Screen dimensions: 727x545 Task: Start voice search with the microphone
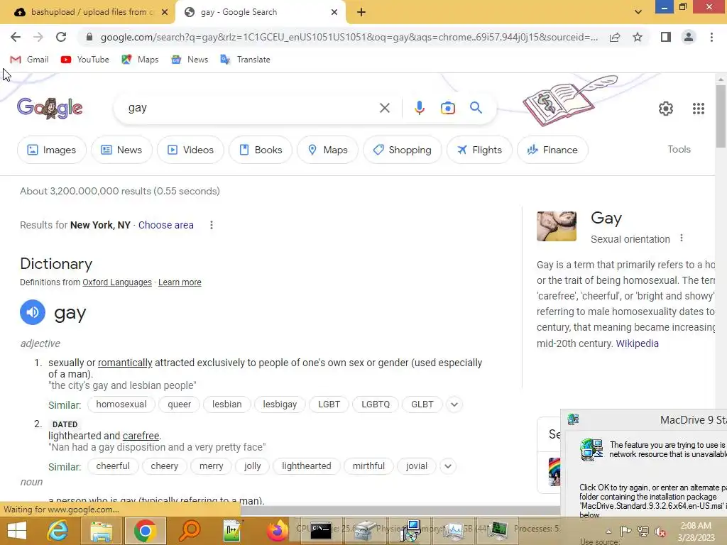419,108
